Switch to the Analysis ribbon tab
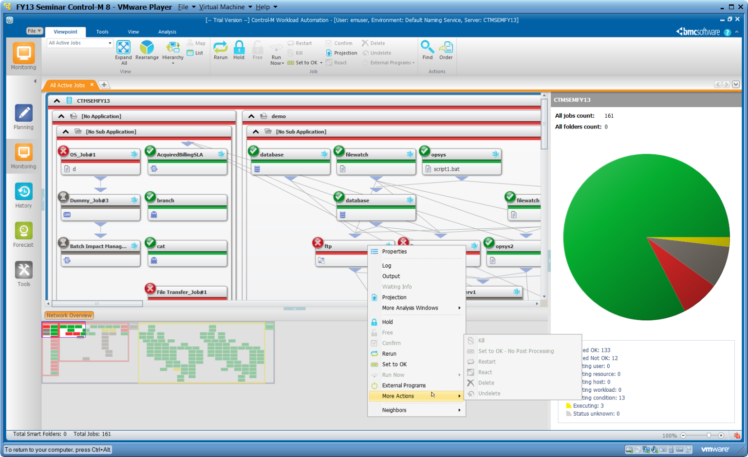Screen dimensions: 748x457 pos(167,32)
